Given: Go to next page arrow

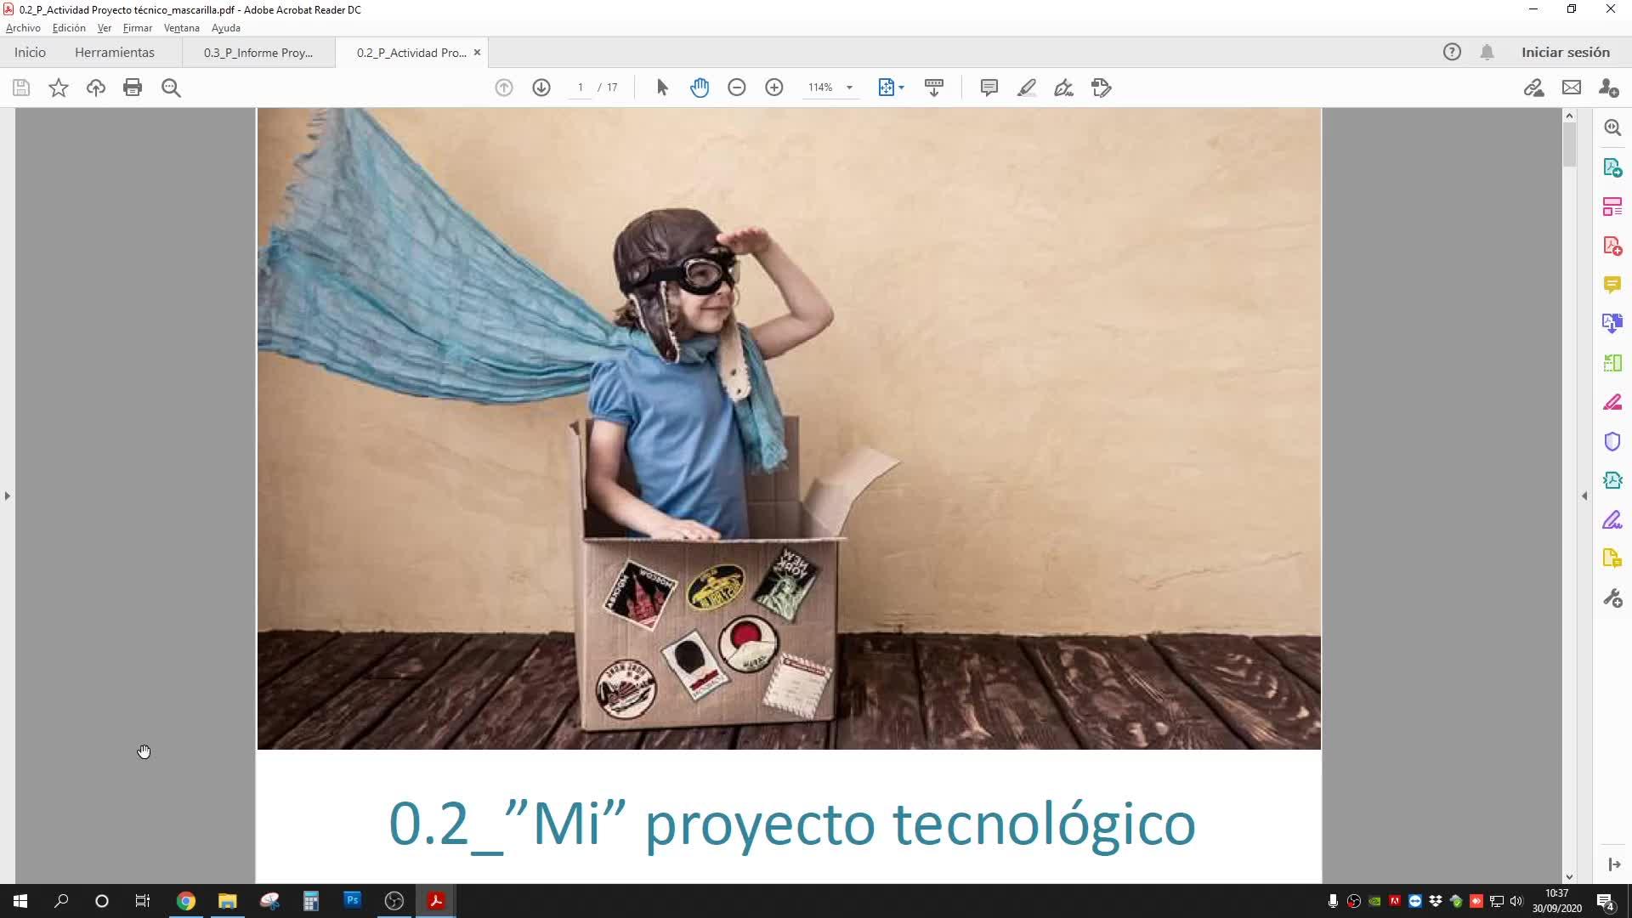Looking at the screenshot, I should (541, 88).
